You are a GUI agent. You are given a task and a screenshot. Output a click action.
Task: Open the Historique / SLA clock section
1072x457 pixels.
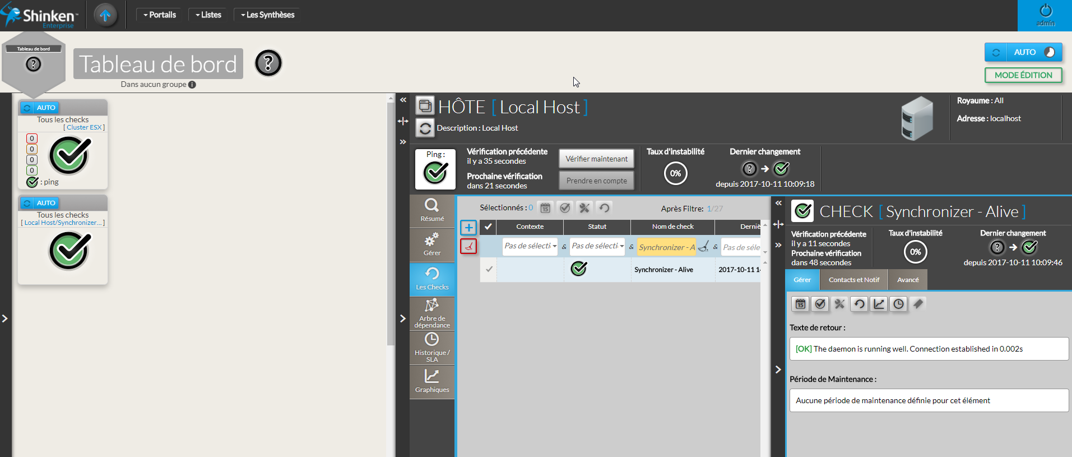431,347
